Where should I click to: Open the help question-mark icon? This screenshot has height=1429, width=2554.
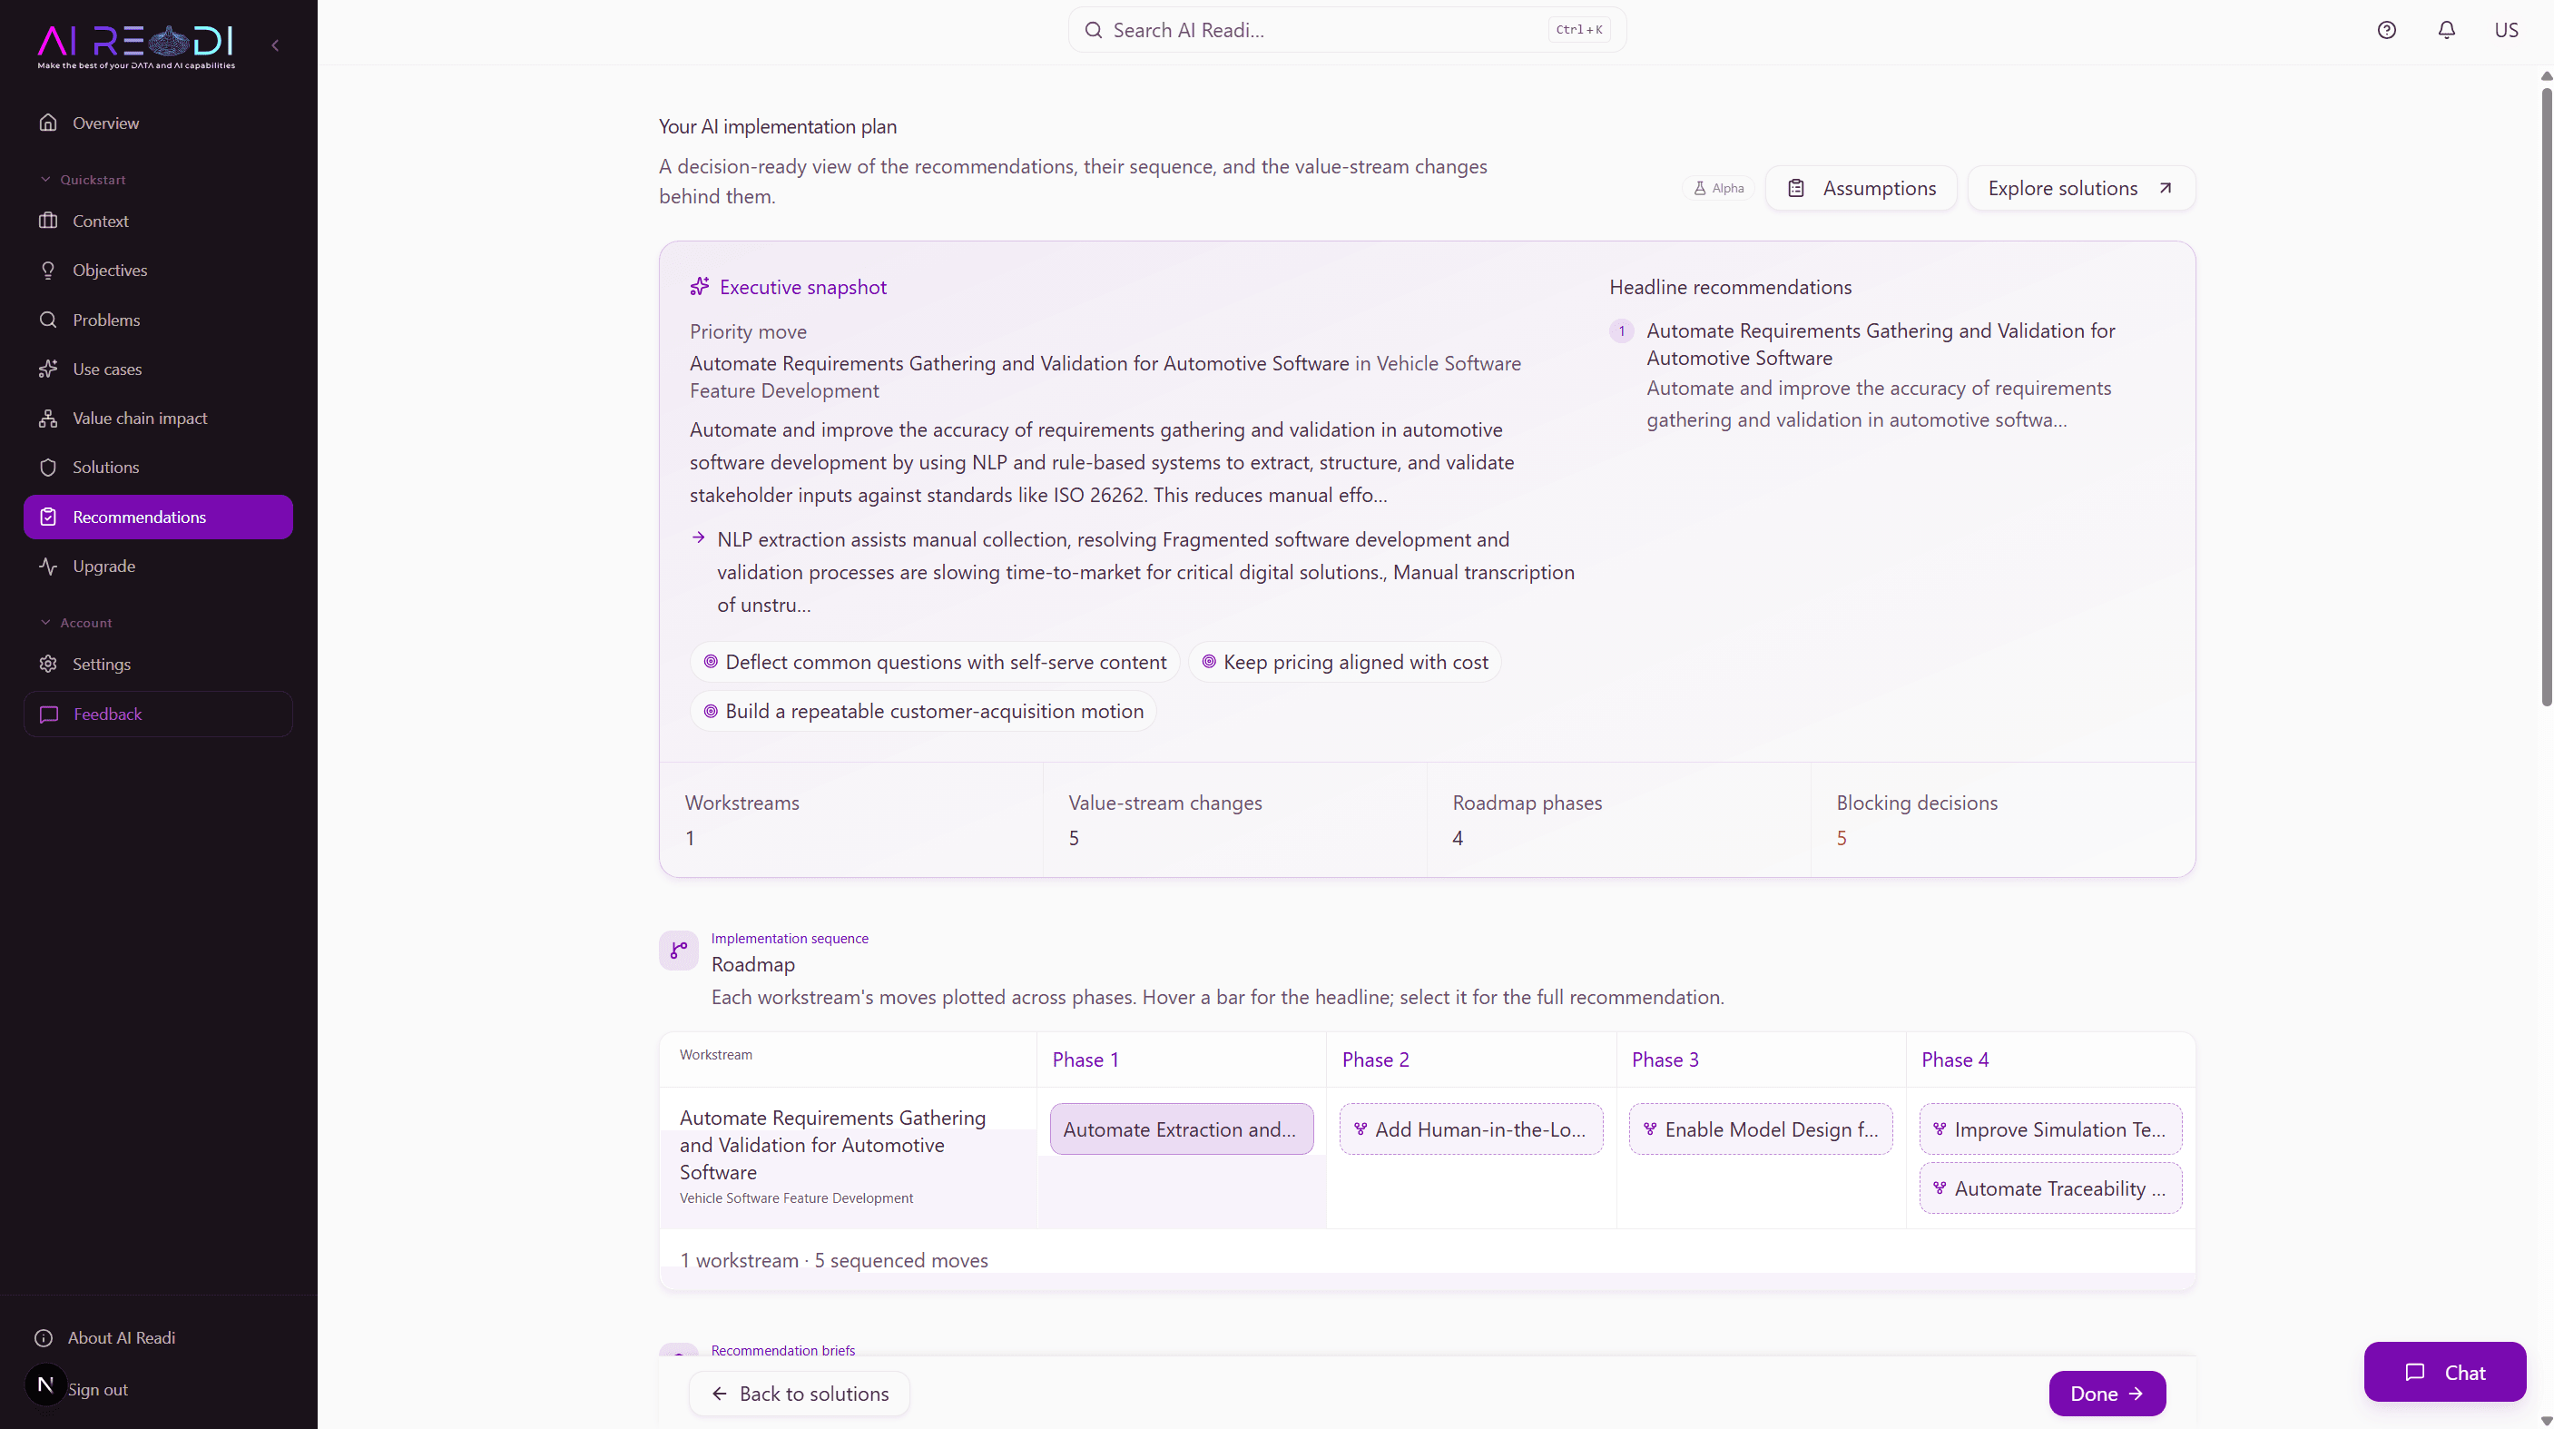(x=2386, y=30)
